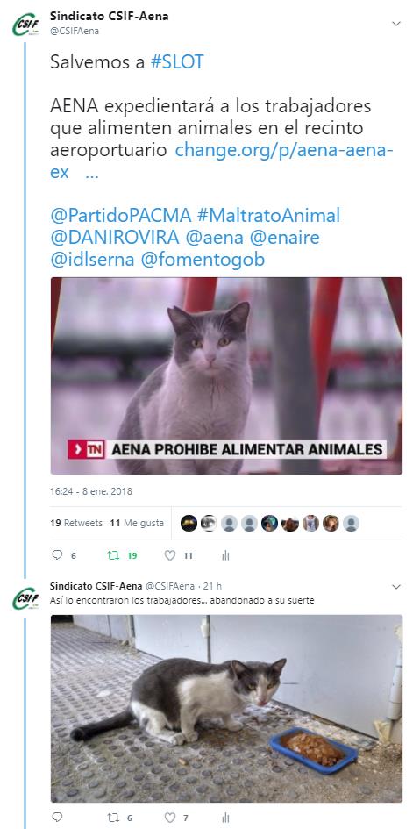Click the reply icon under the main tweet

tap(57, 555)
